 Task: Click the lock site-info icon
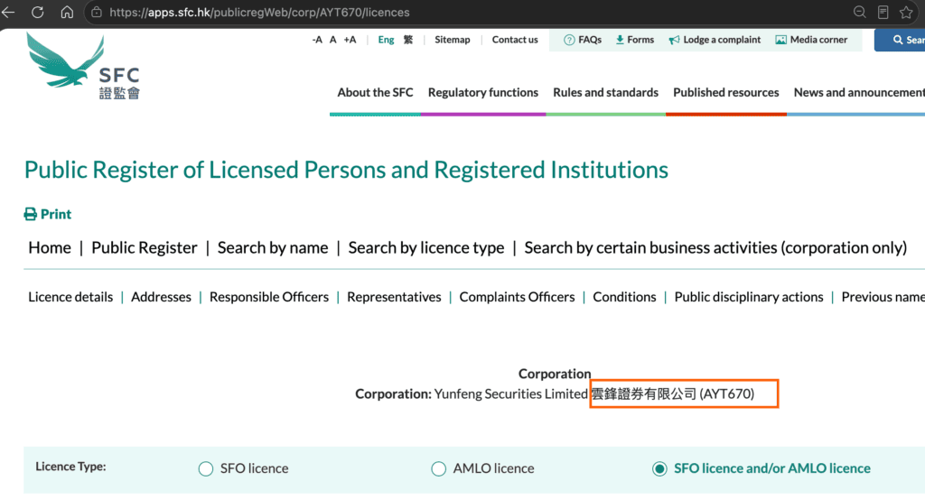97,13
